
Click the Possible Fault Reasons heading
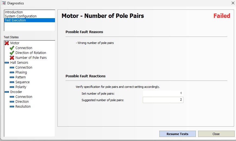tap(84, 32)
